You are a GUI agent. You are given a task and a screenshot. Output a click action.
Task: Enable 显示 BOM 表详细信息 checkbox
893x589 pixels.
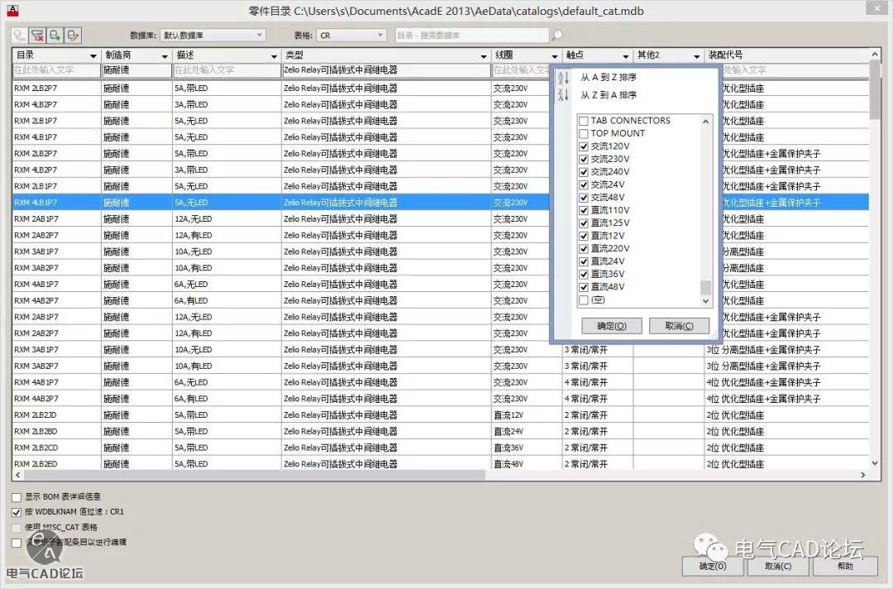click(x=17, y=497)
